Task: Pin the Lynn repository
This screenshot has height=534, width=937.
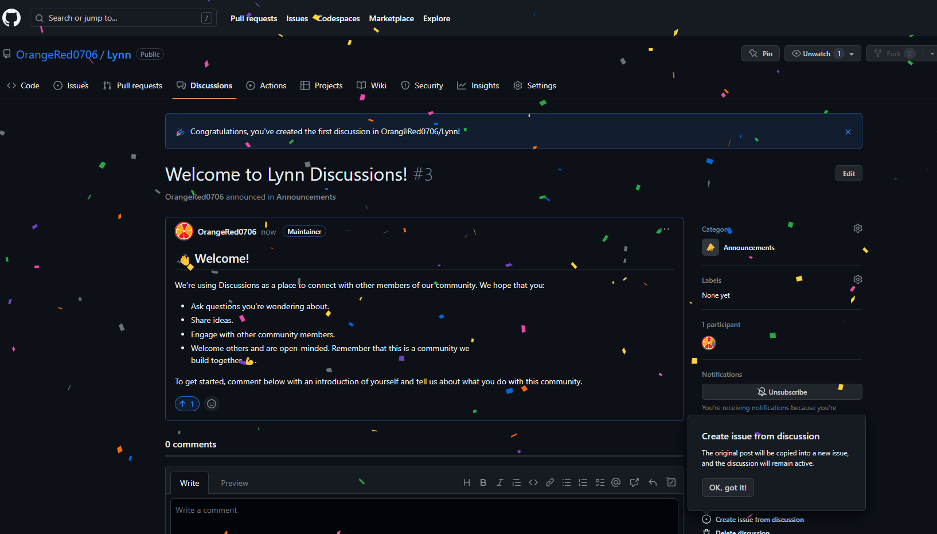Action: click(760, 53)
